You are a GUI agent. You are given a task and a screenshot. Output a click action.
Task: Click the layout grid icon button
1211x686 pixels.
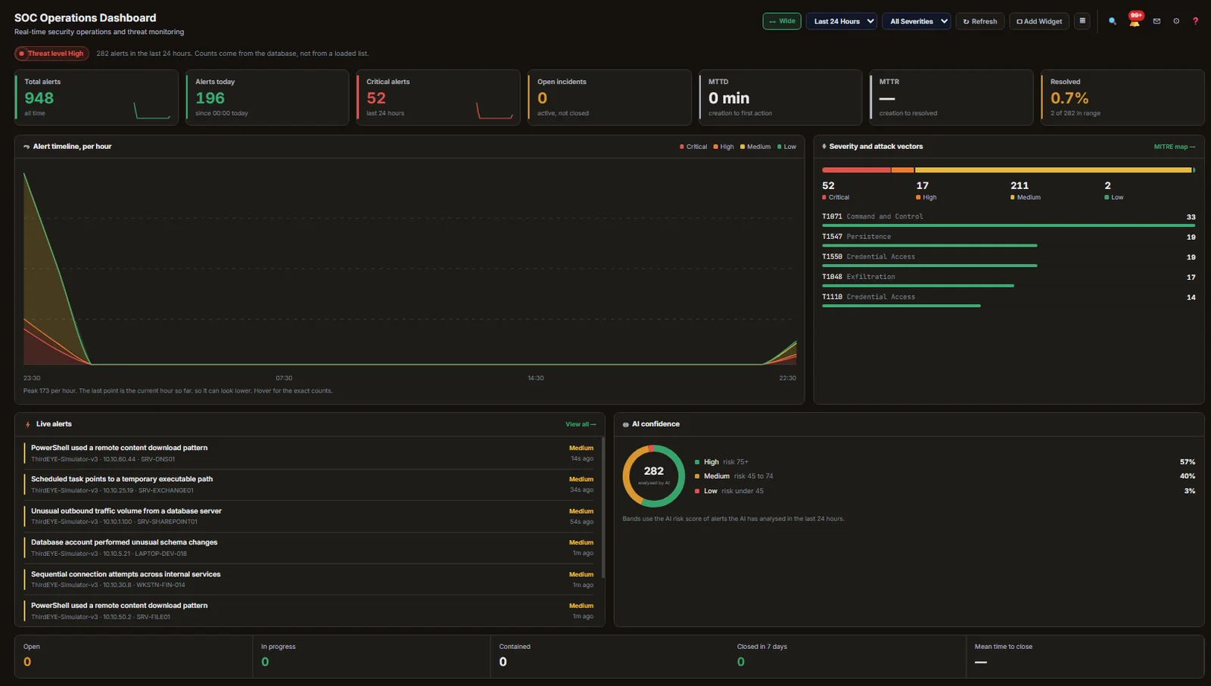coord(1082,21)
